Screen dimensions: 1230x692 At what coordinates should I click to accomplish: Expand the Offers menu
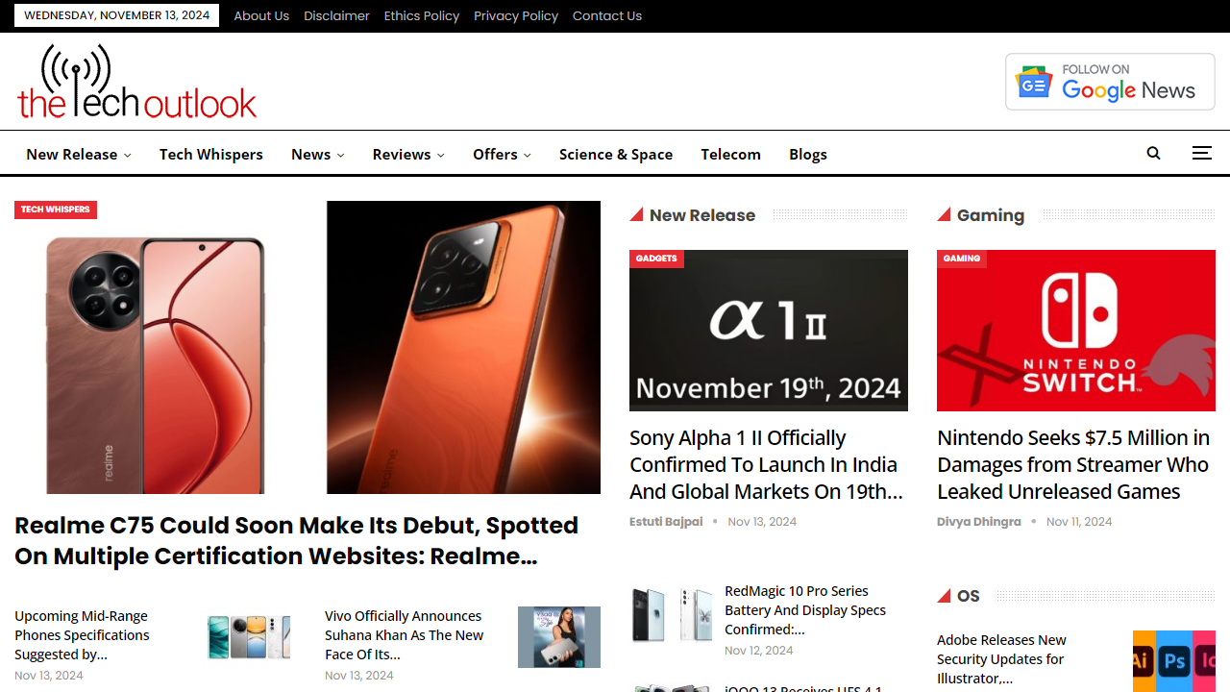click(502, 154)
